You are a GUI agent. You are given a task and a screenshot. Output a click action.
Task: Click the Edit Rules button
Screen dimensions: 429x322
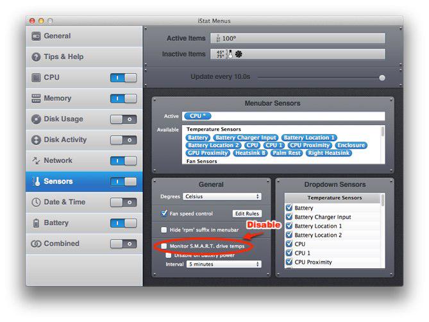[x=247, y=214]
